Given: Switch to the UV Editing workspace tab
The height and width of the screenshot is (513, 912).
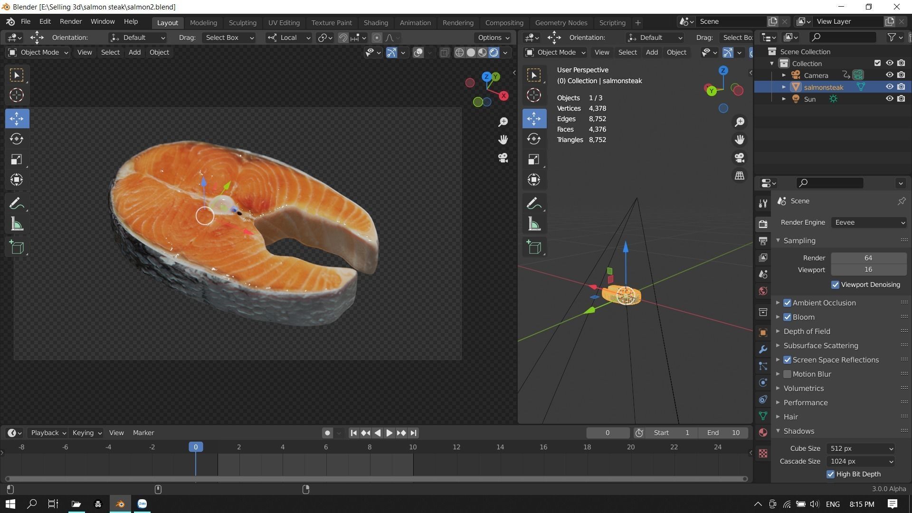Looking at the screenshot, I should [x=284, y=23].
